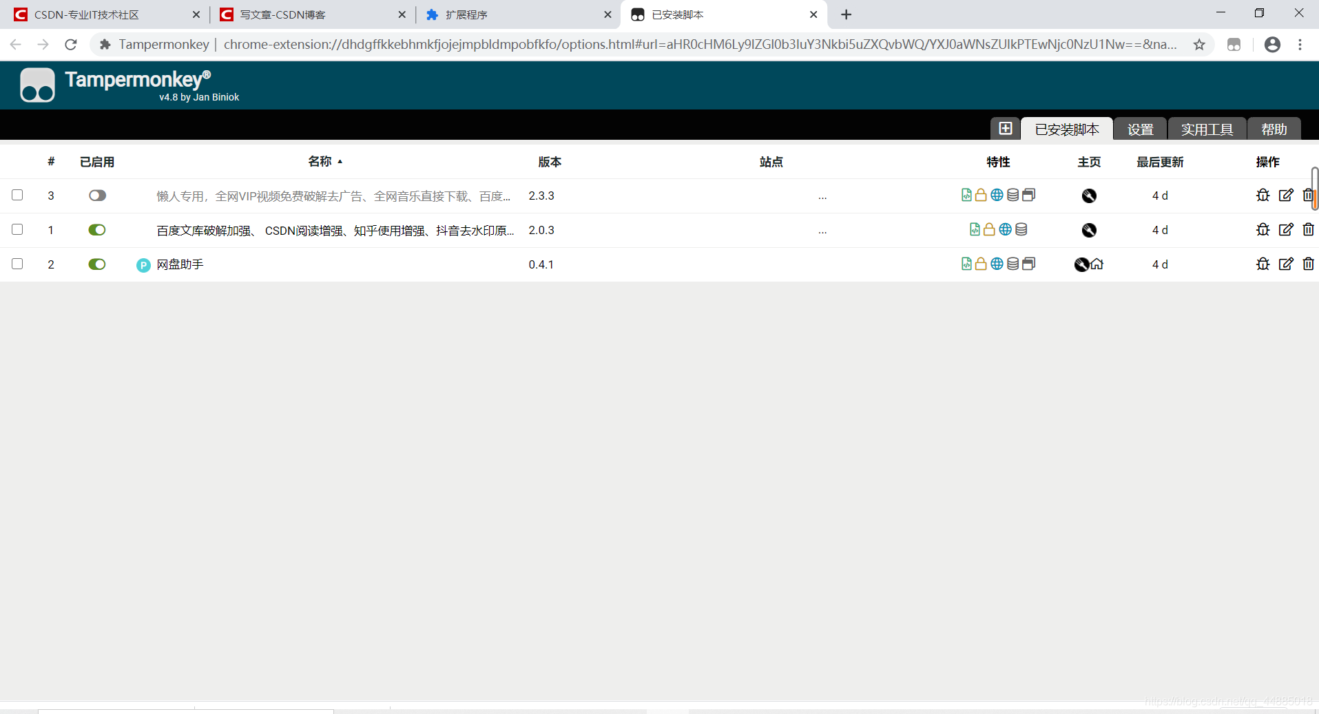
Task: Open debug bug icon for 百度文库破解加强 script
Action: [x=1263, y=229]
